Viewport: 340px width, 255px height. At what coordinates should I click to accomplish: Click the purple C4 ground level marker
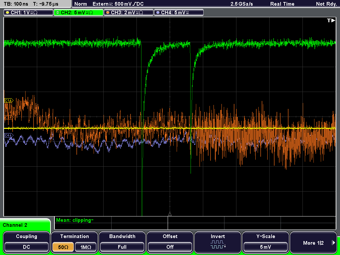pyautogui.click(x=9, y=135)
